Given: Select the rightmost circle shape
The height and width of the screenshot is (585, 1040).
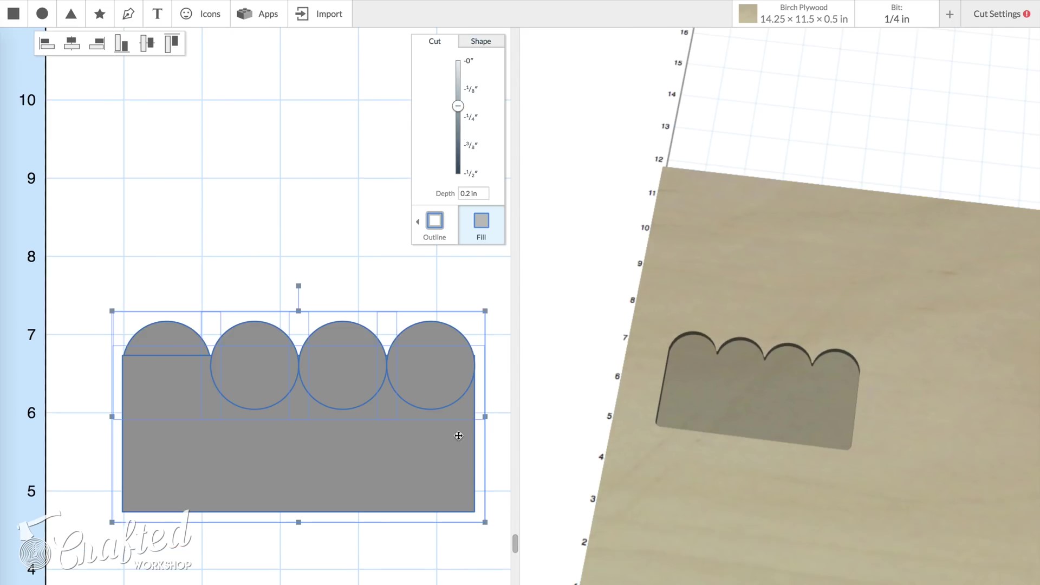Looking at the screenshot, I should click(x=431, y=365).
